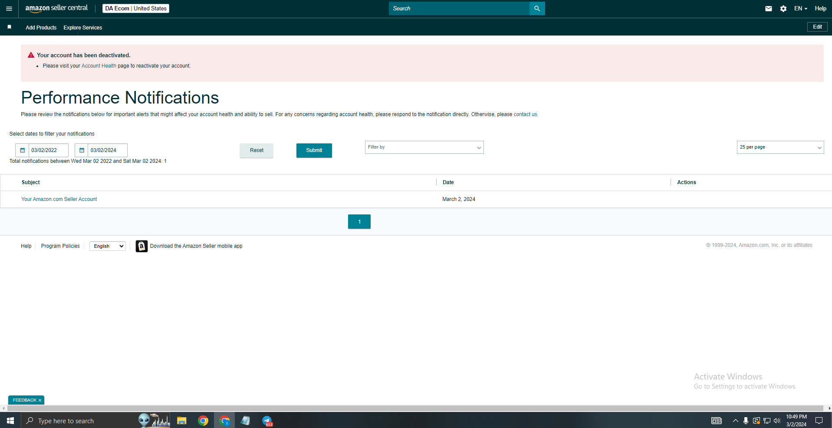Click the Subject column header
This screenshot has width=832, height=428.
[31, 182]
